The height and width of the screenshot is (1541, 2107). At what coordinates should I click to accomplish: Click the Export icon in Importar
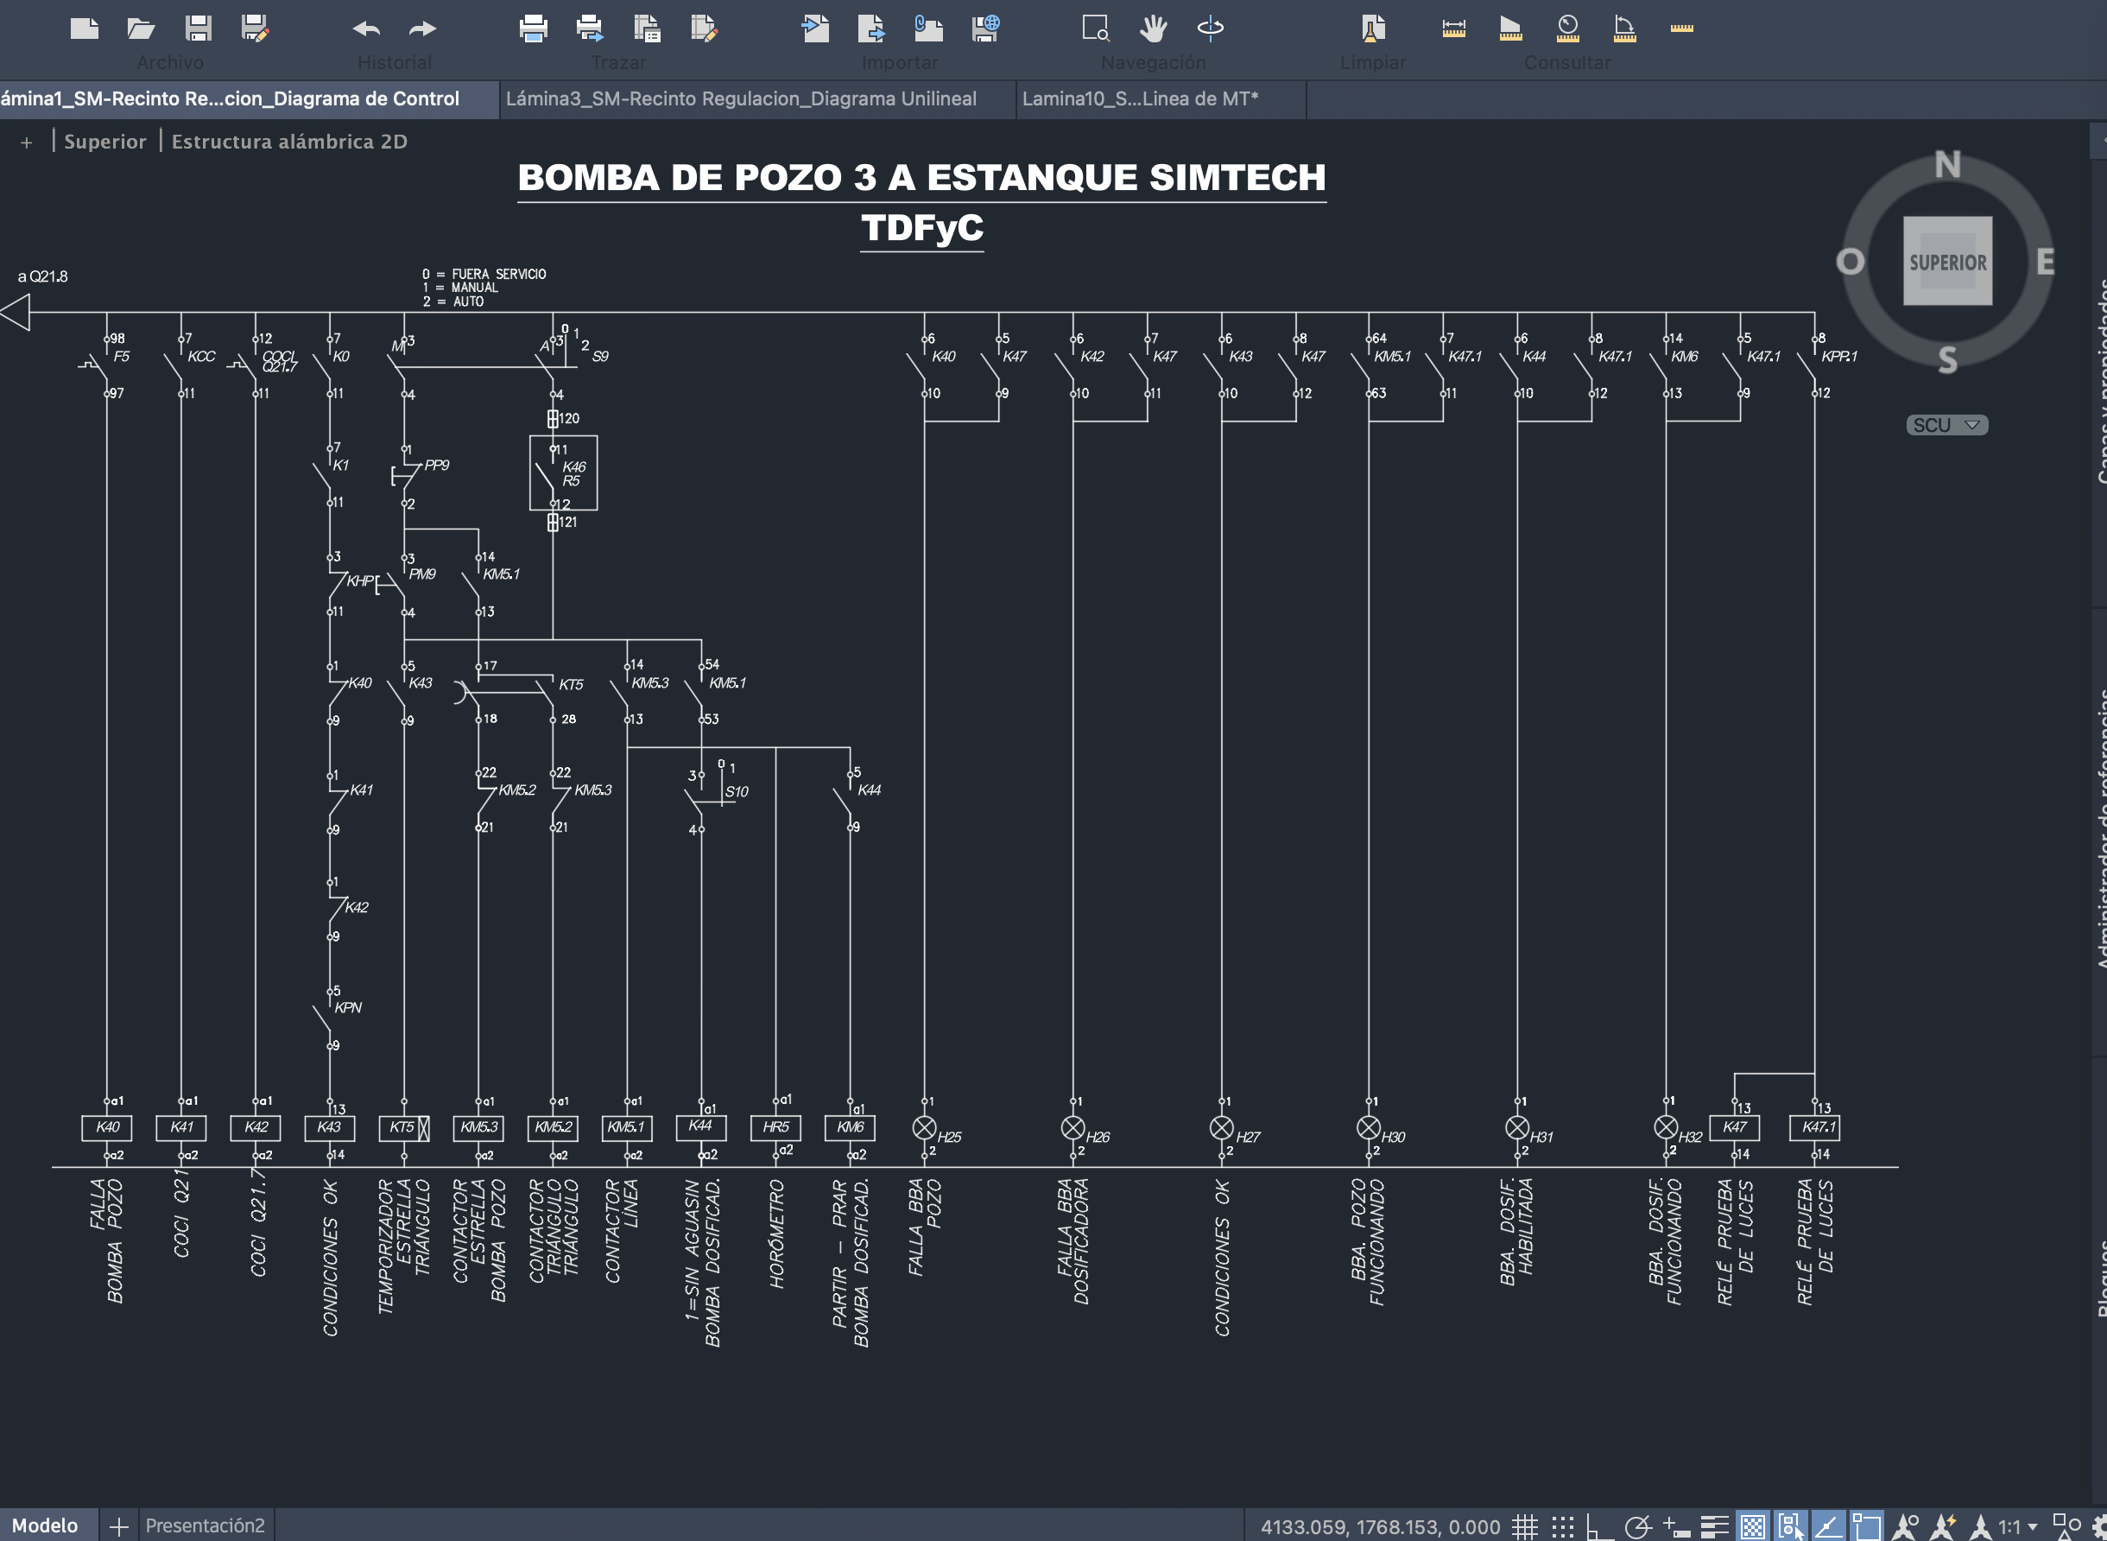(x=871, y=28)
